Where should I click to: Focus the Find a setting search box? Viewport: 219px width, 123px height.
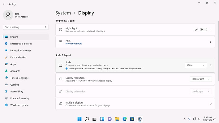coord(26,27)
